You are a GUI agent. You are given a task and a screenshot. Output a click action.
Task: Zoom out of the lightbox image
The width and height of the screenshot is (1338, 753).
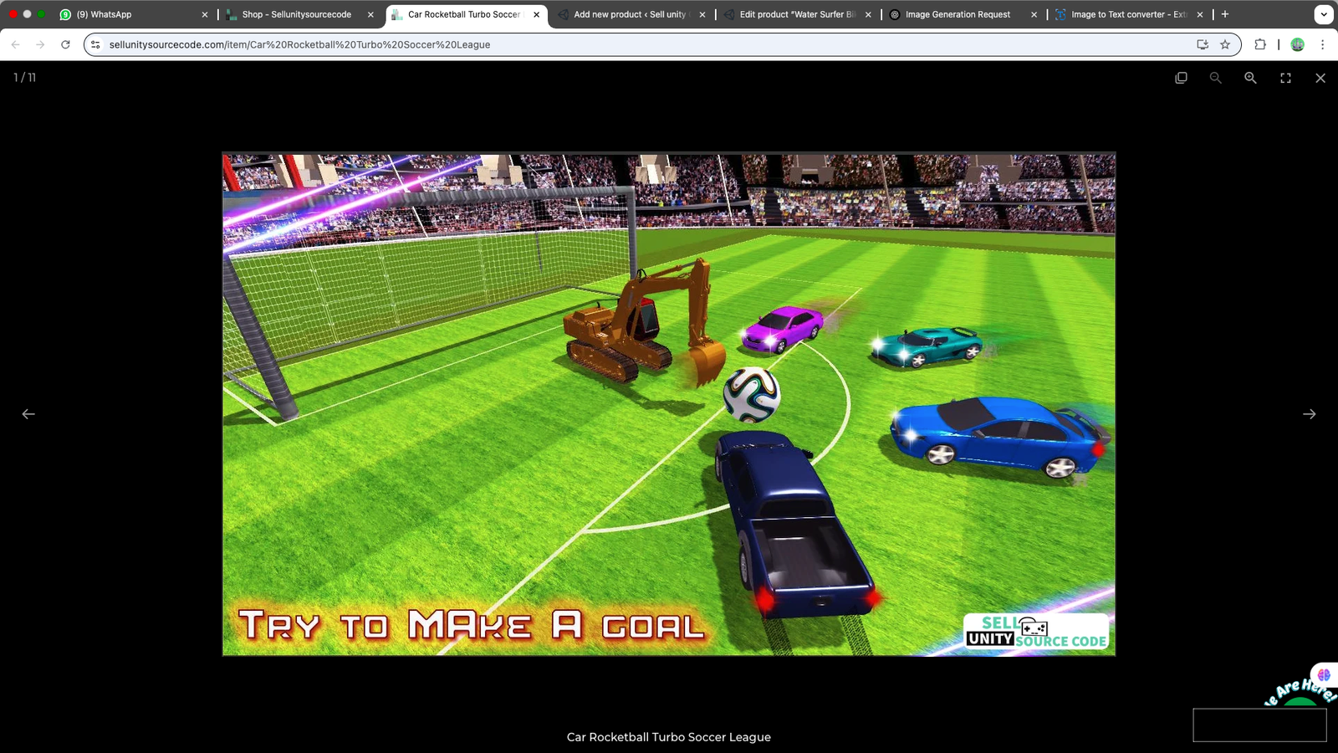[1215, 78]
